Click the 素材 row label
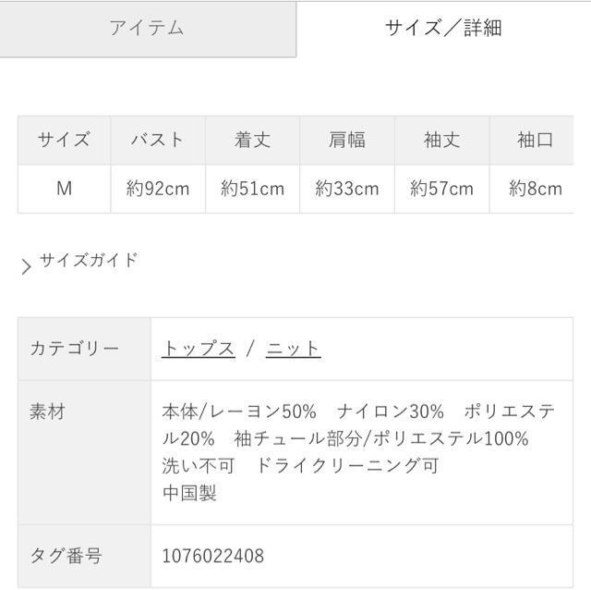This screenshot has height=590, width=591. tap(48, 412)
